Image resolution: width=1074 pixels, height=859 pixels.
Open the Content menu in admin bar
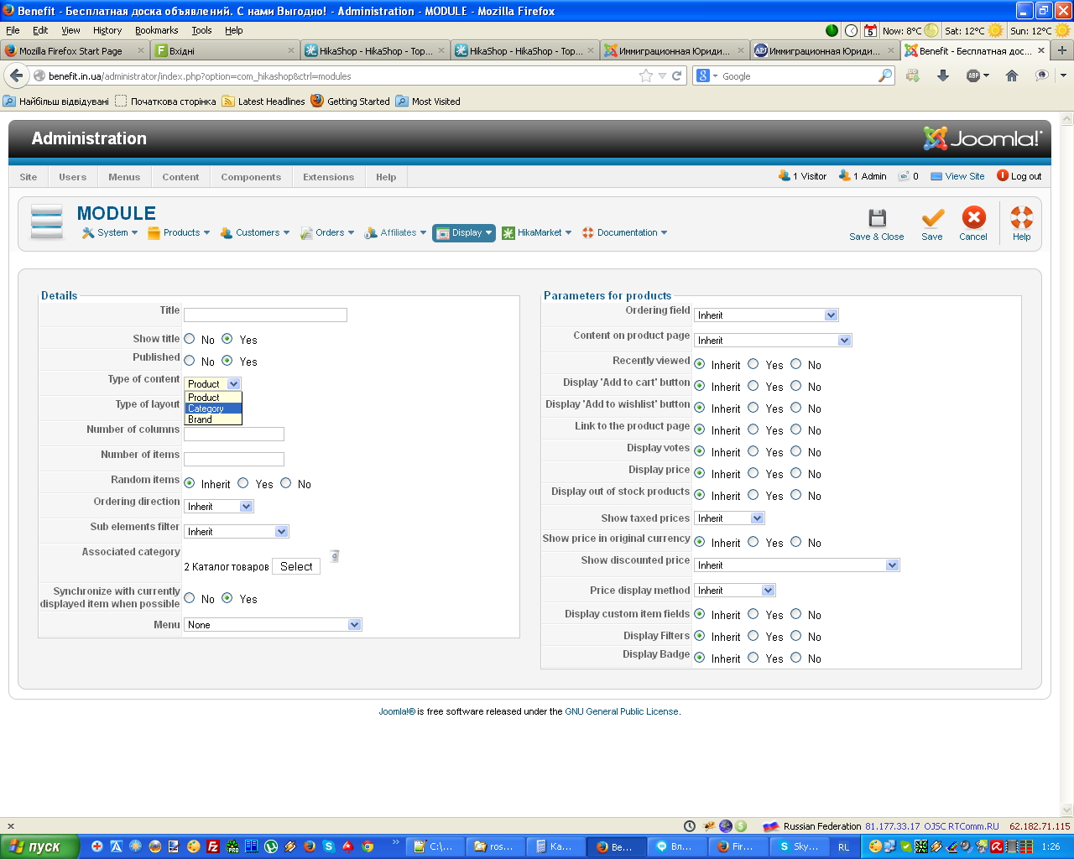(x=180, y=177)
